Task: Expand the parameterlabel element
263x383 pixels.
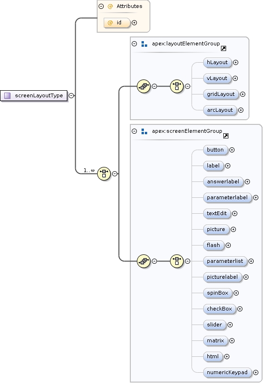Action: point(256,198)
